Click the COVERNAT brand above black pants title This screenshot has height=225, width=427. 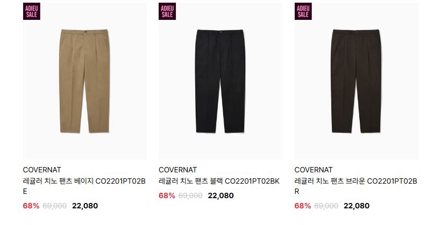(x=177, y=170)
